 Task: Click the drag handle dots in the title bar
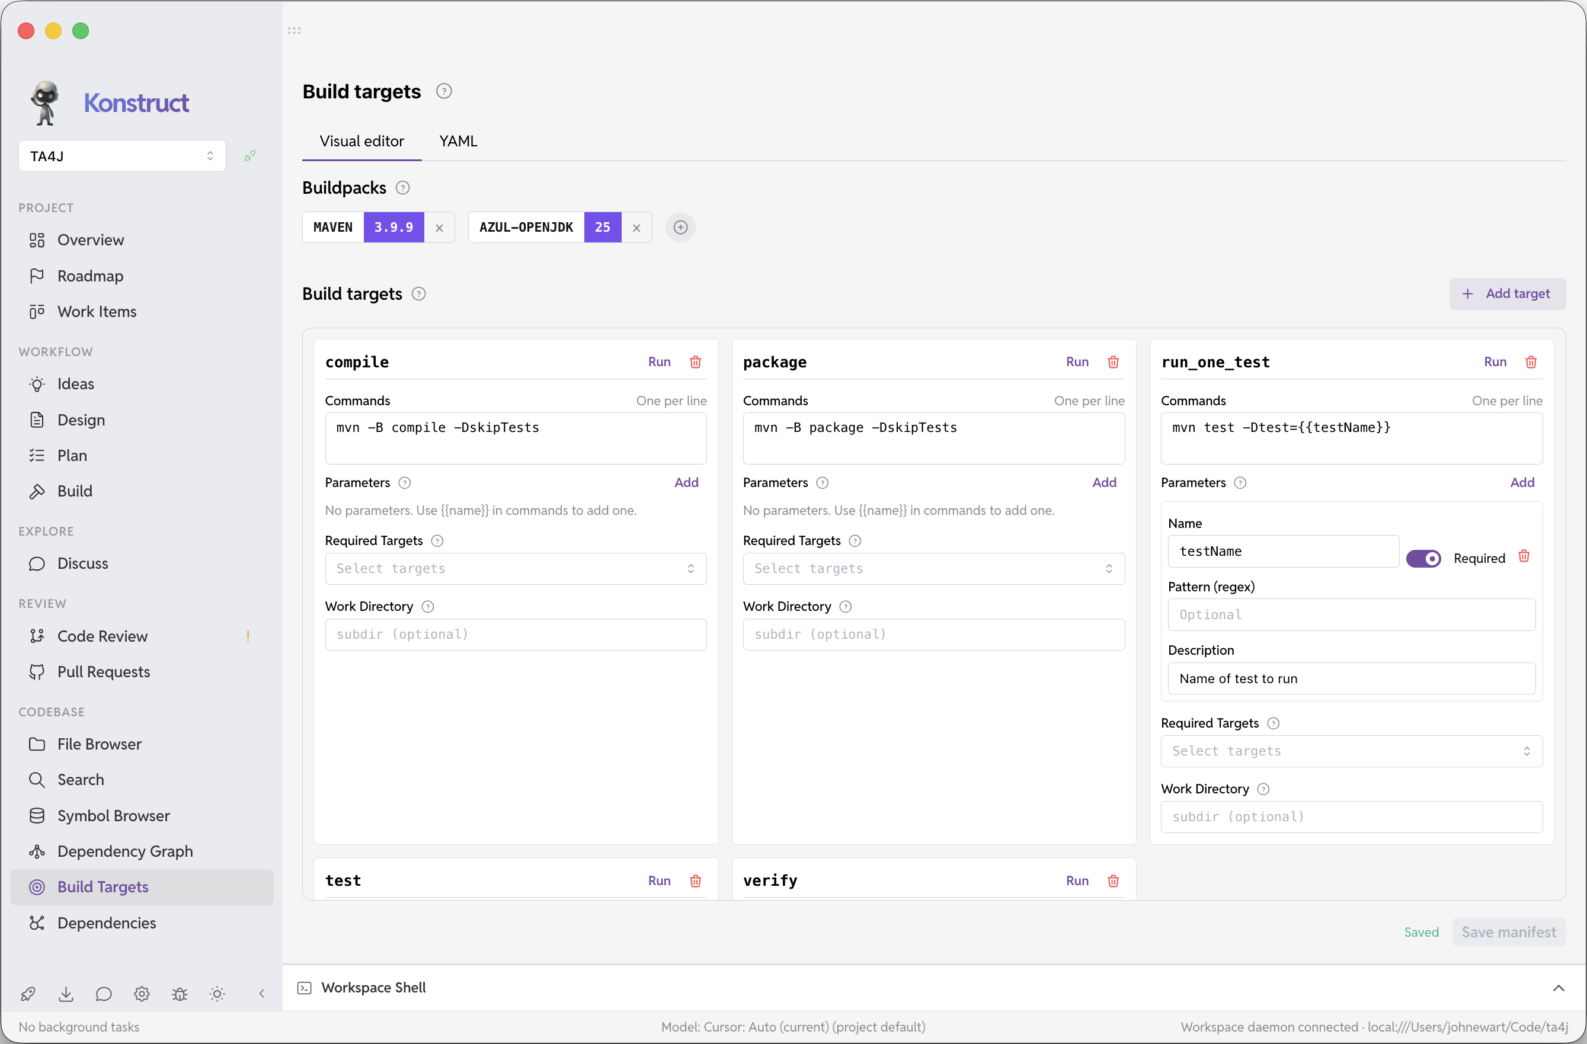pyautogui.click(x=294, y=31)
